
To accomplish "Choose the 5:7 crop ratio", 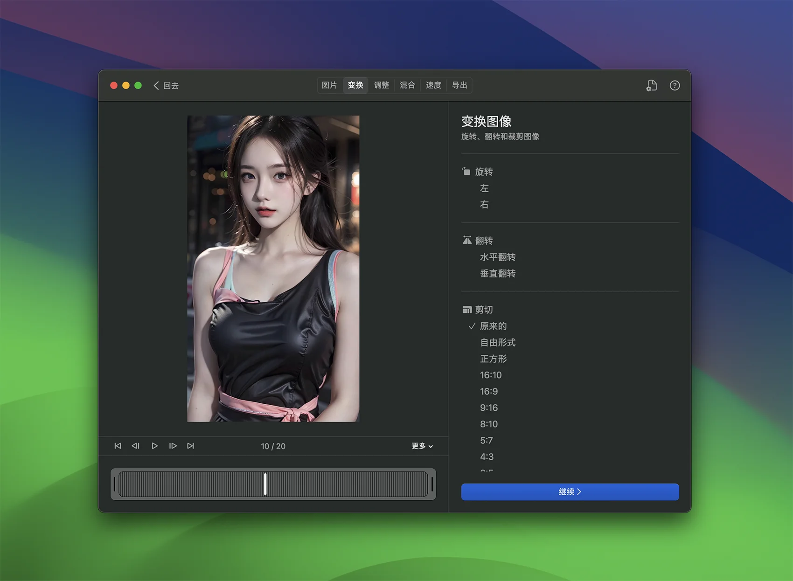I will point(487,440).
